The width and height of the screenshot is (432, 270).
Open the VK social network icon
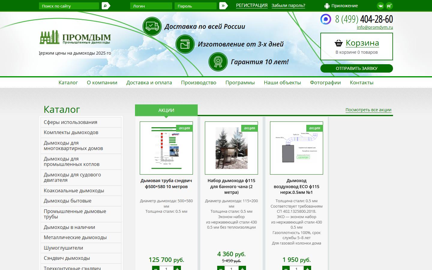(x=381, y=6)
